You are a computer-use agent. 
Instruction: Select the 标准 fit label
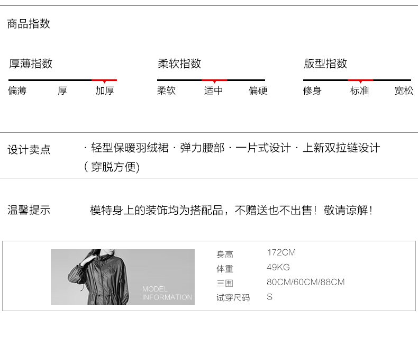click(x=359, y=90)
